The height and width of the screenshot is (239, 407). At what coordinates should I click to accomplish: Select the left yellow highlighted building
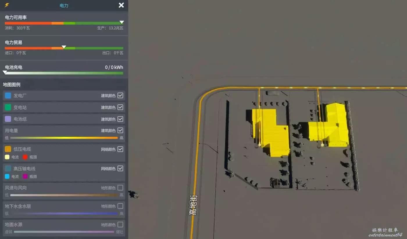coord(270,132)
